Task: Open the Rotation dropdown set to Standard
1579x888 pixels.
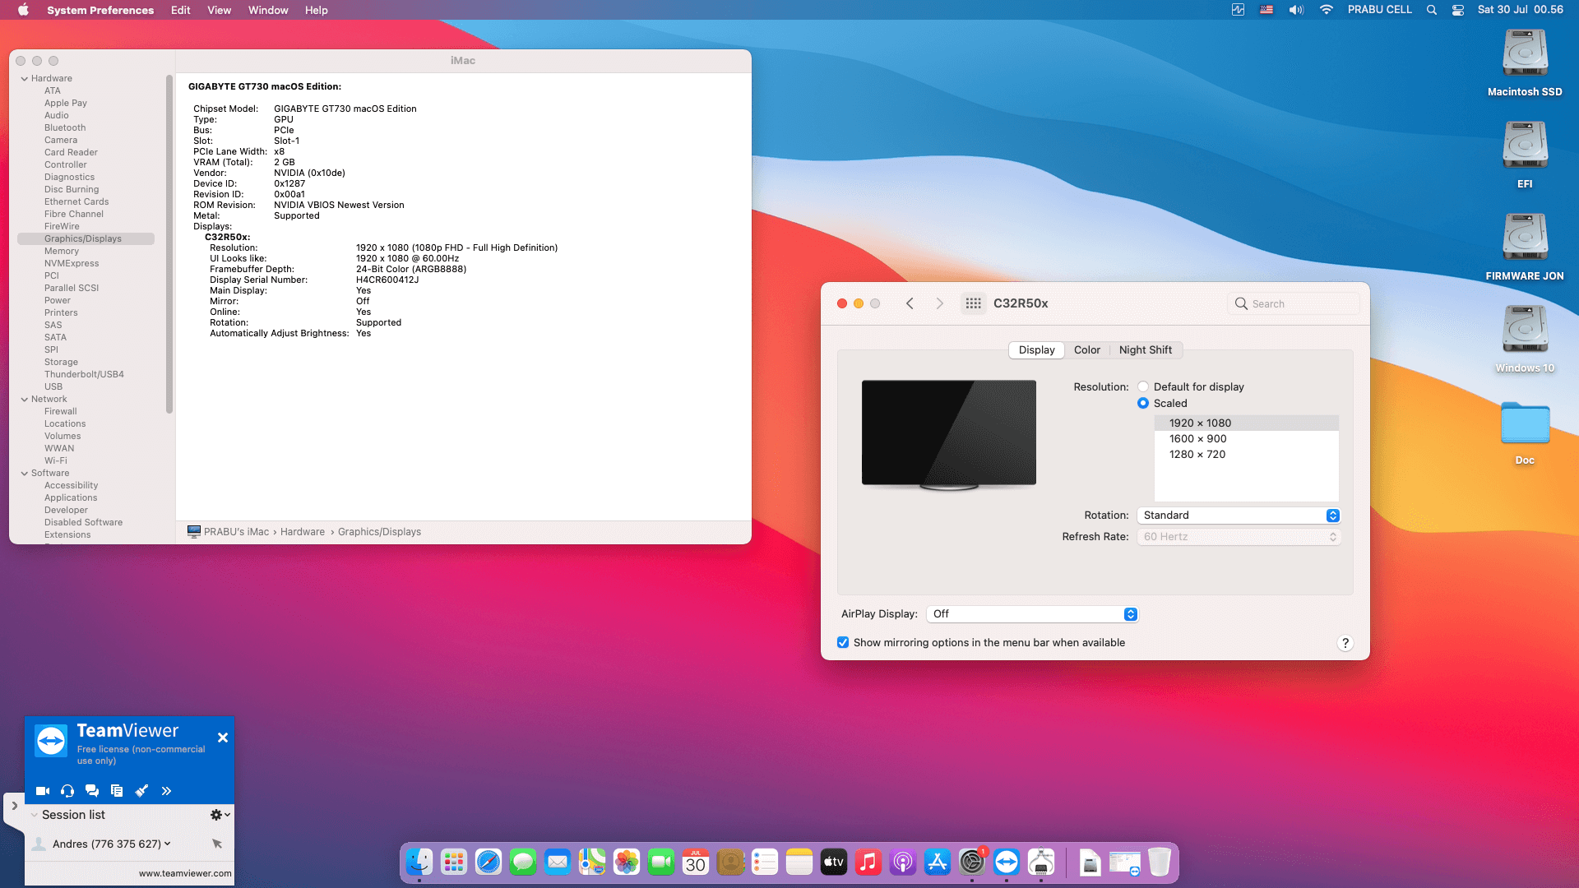Action: point(1238,516)
